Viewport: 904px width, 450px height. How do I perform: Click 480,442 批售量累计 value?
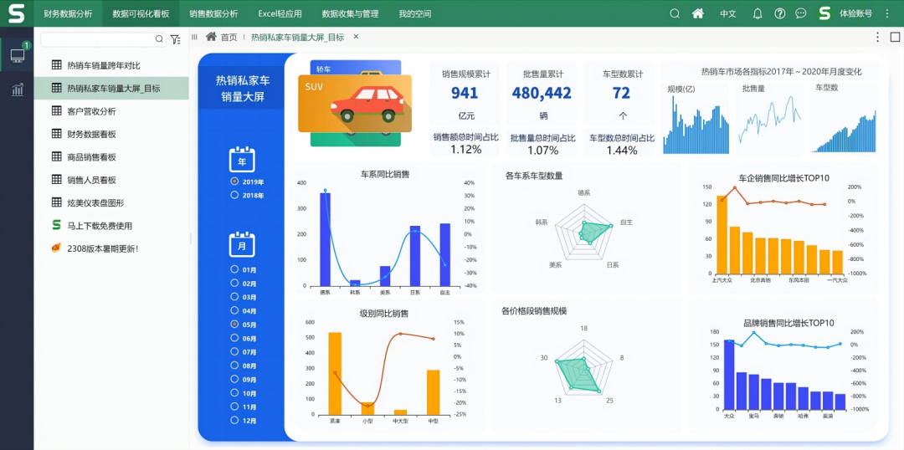coord(542,93)
